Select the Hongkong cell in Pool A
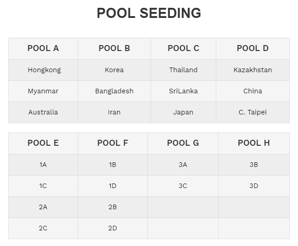This screenshot has height=246, width=298. tap(43, 70)
